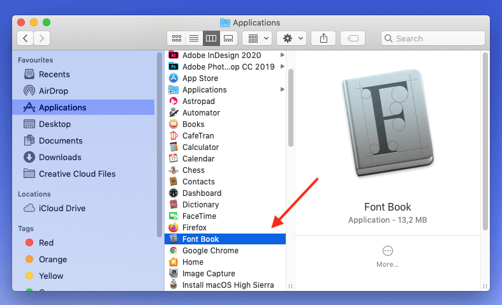Screen dimensions: 502x305
Task: Click the Share button in toolbar
Action: 323,38
